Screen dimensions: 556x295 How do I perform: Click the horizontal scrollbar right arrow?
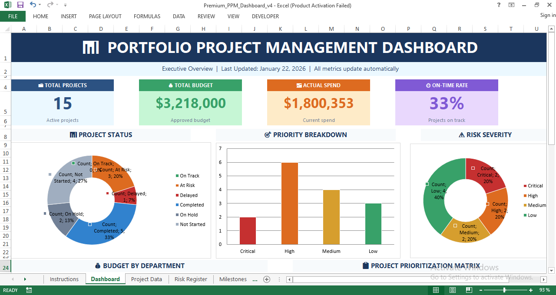coord(544,279)
